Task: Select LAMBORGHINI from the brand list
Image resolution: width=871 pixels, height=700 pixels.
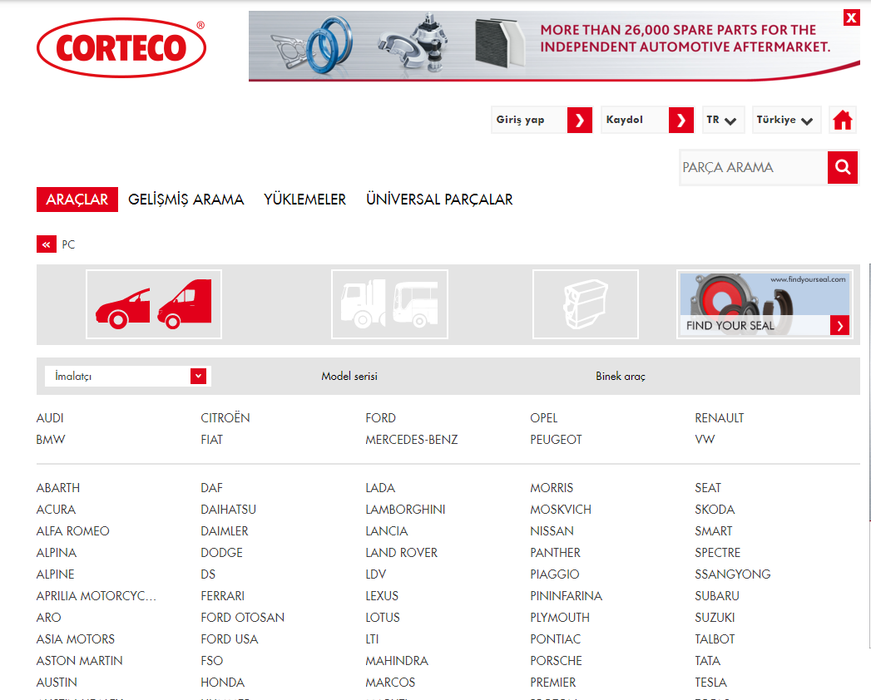Action: tap(405, 510)
